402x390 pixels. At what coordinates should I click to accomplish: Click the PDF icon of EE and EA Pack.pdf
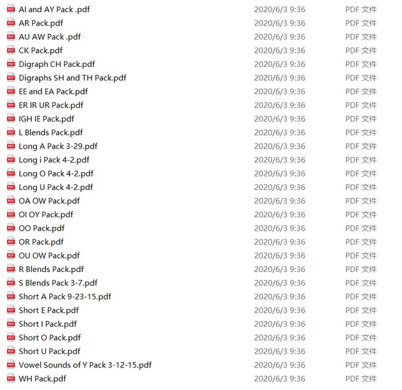coord(11,91)
